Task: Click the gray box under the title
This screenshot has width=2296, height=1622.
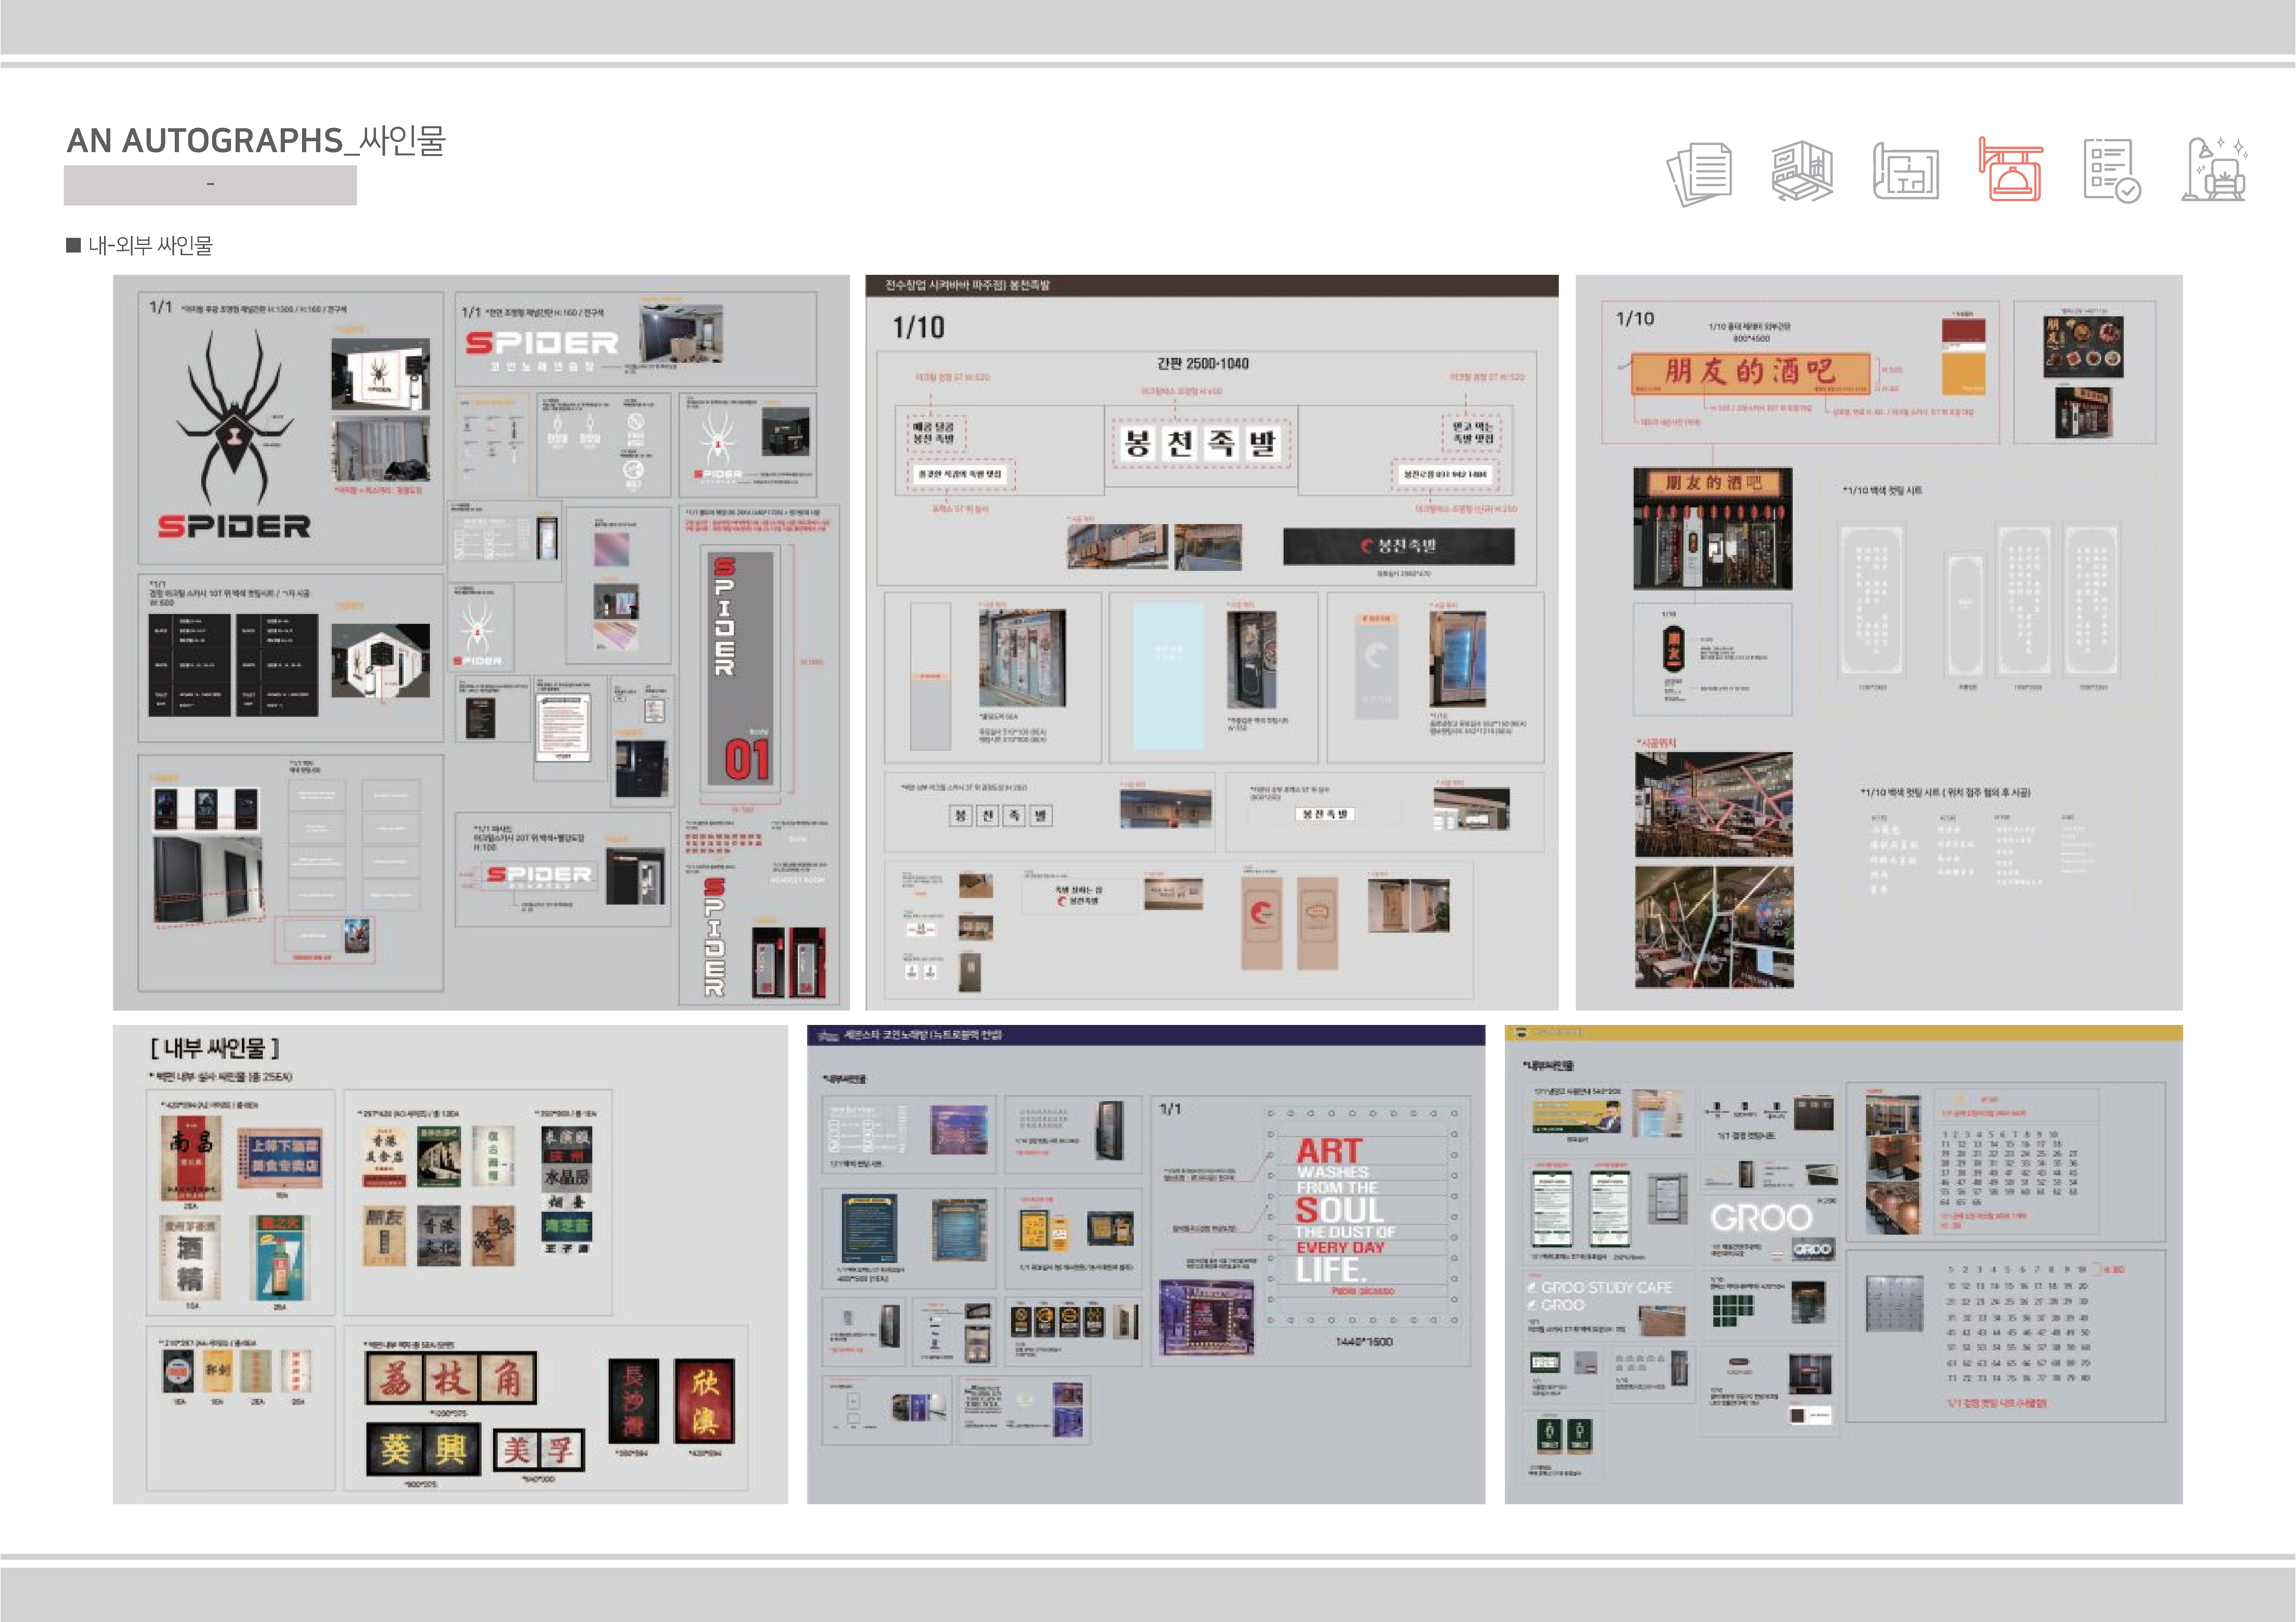Action: [x=210, y=185]
